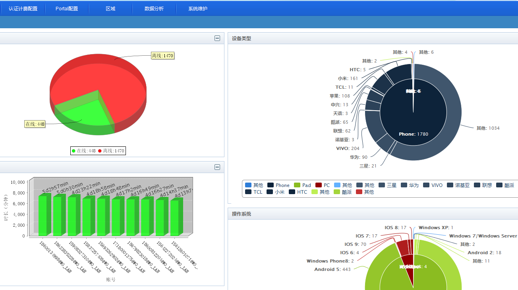Viewport: 518px width, 290px height.
Task: Collapse the account duration bar chart panel
Action: 217,167
